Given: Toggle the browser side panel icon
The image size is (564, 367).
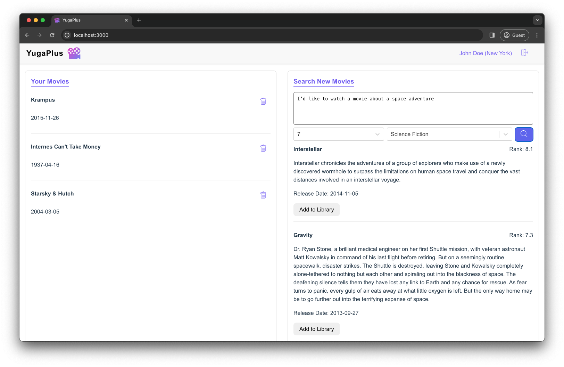Looking at the screenshot, I should [x=492, y=35].
